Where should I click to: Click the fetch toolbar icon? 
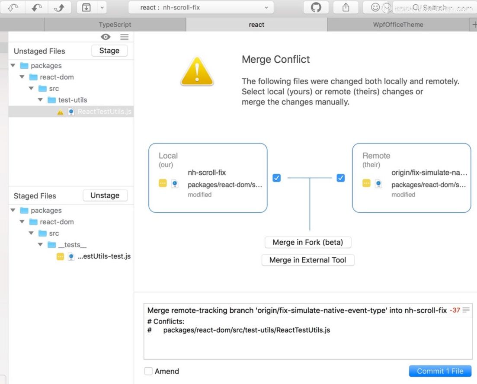pyautogui.click(x=13, y=7)
